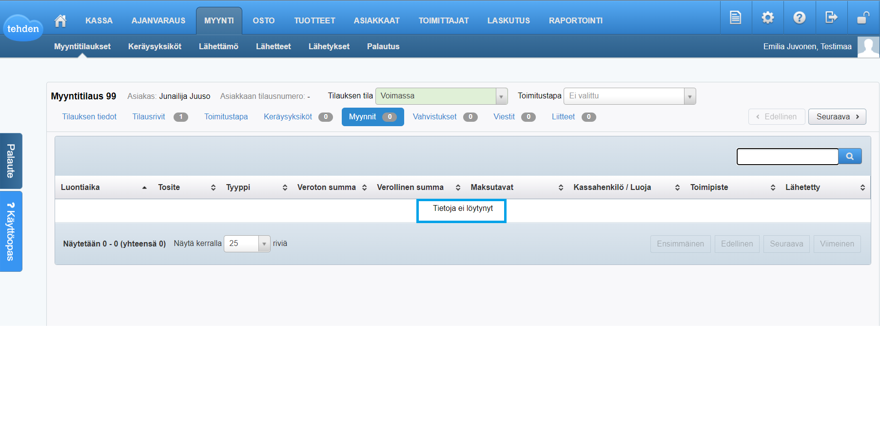Open the document icon in top bar
The height and width of the screenshot is (434, 880).
735,18
